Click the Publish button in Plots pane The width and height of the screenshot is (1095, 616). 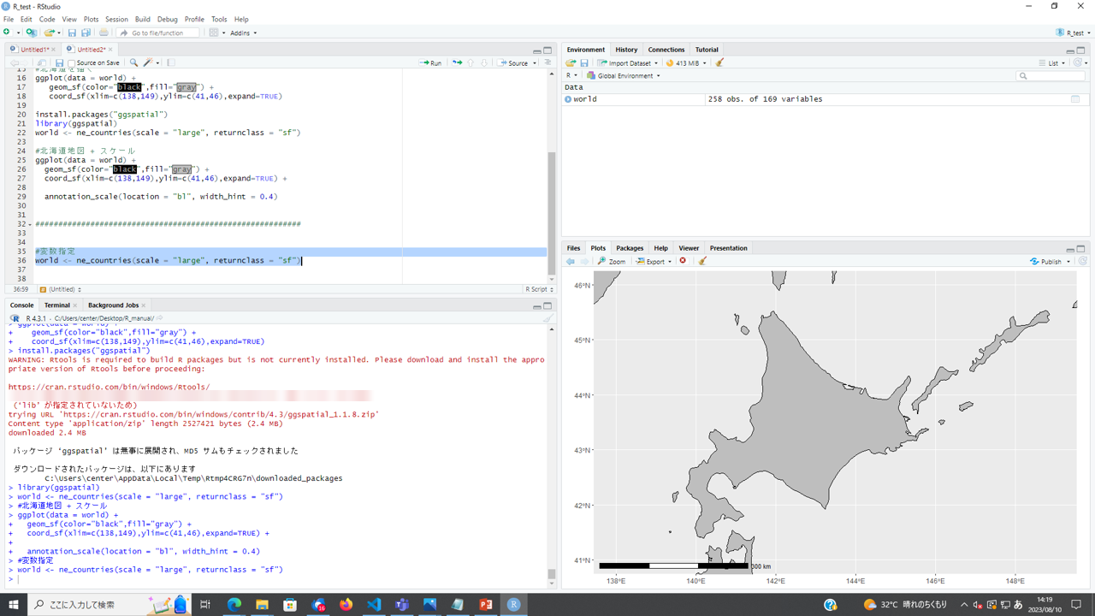pos(1050,261)
